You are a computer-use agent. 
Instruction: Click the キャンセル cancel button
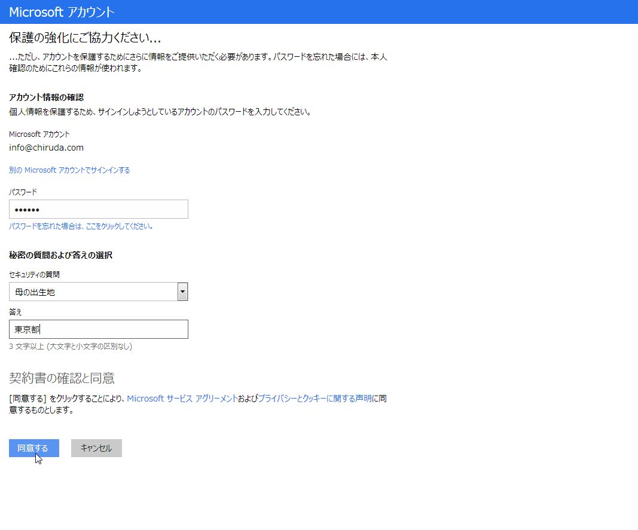(x=96, y=448)
